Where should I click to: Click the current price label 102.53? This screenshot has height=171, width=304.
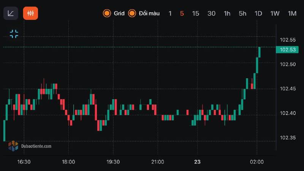pos(288,50)
